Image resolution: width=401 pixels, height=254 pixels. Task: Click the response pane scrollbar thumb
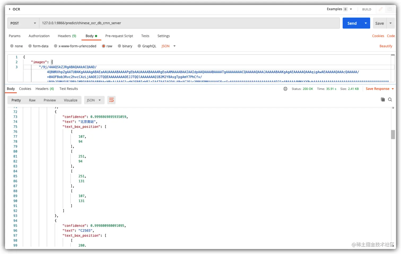tap(393, 135)
